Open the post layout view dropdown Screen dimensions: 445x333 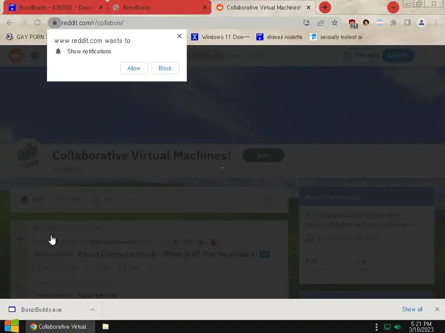pyautogui.click(x=271, y=199)
